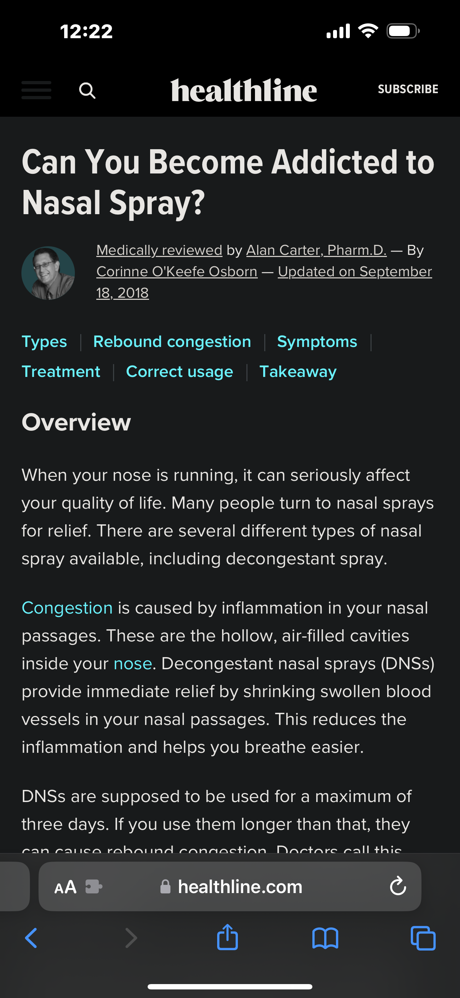Tap the medical reviewer's profile photo
Screen dimensions: 460x998
(x=48, y=273)
